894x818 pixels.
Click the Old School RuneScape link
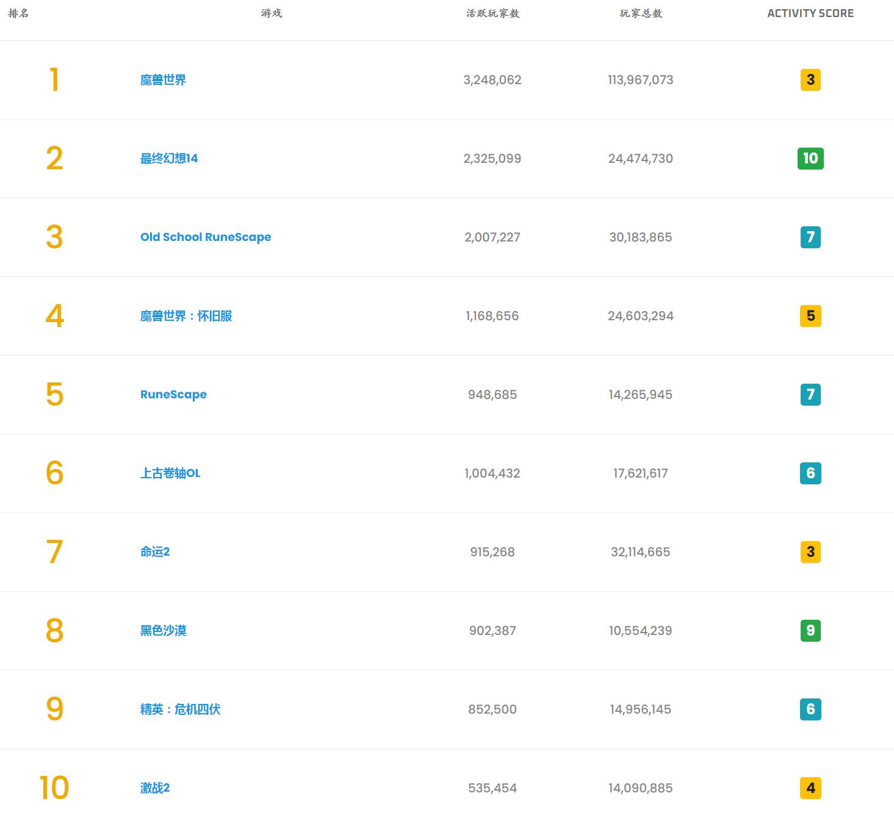pyautogui.click(x=205, y=237)
